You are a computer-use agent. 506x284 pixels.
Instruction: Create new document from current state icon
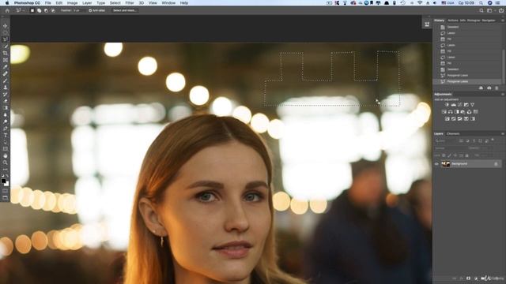pos(481,88)
